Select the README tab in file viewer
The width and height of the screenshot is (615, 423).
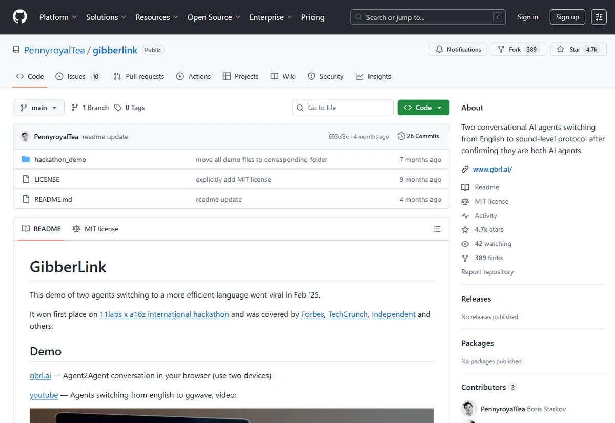click(x=41, y=229)
